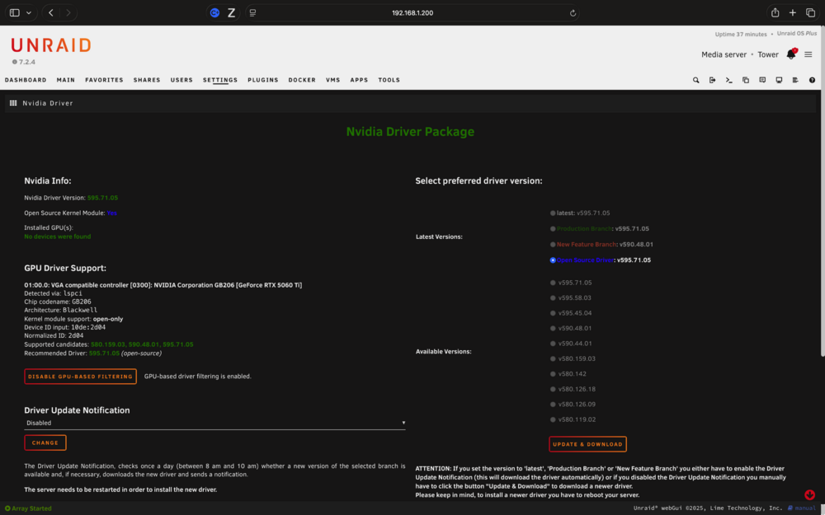Click Update & Download button
The height and width of the screenshot is (515, 825).
587,444
